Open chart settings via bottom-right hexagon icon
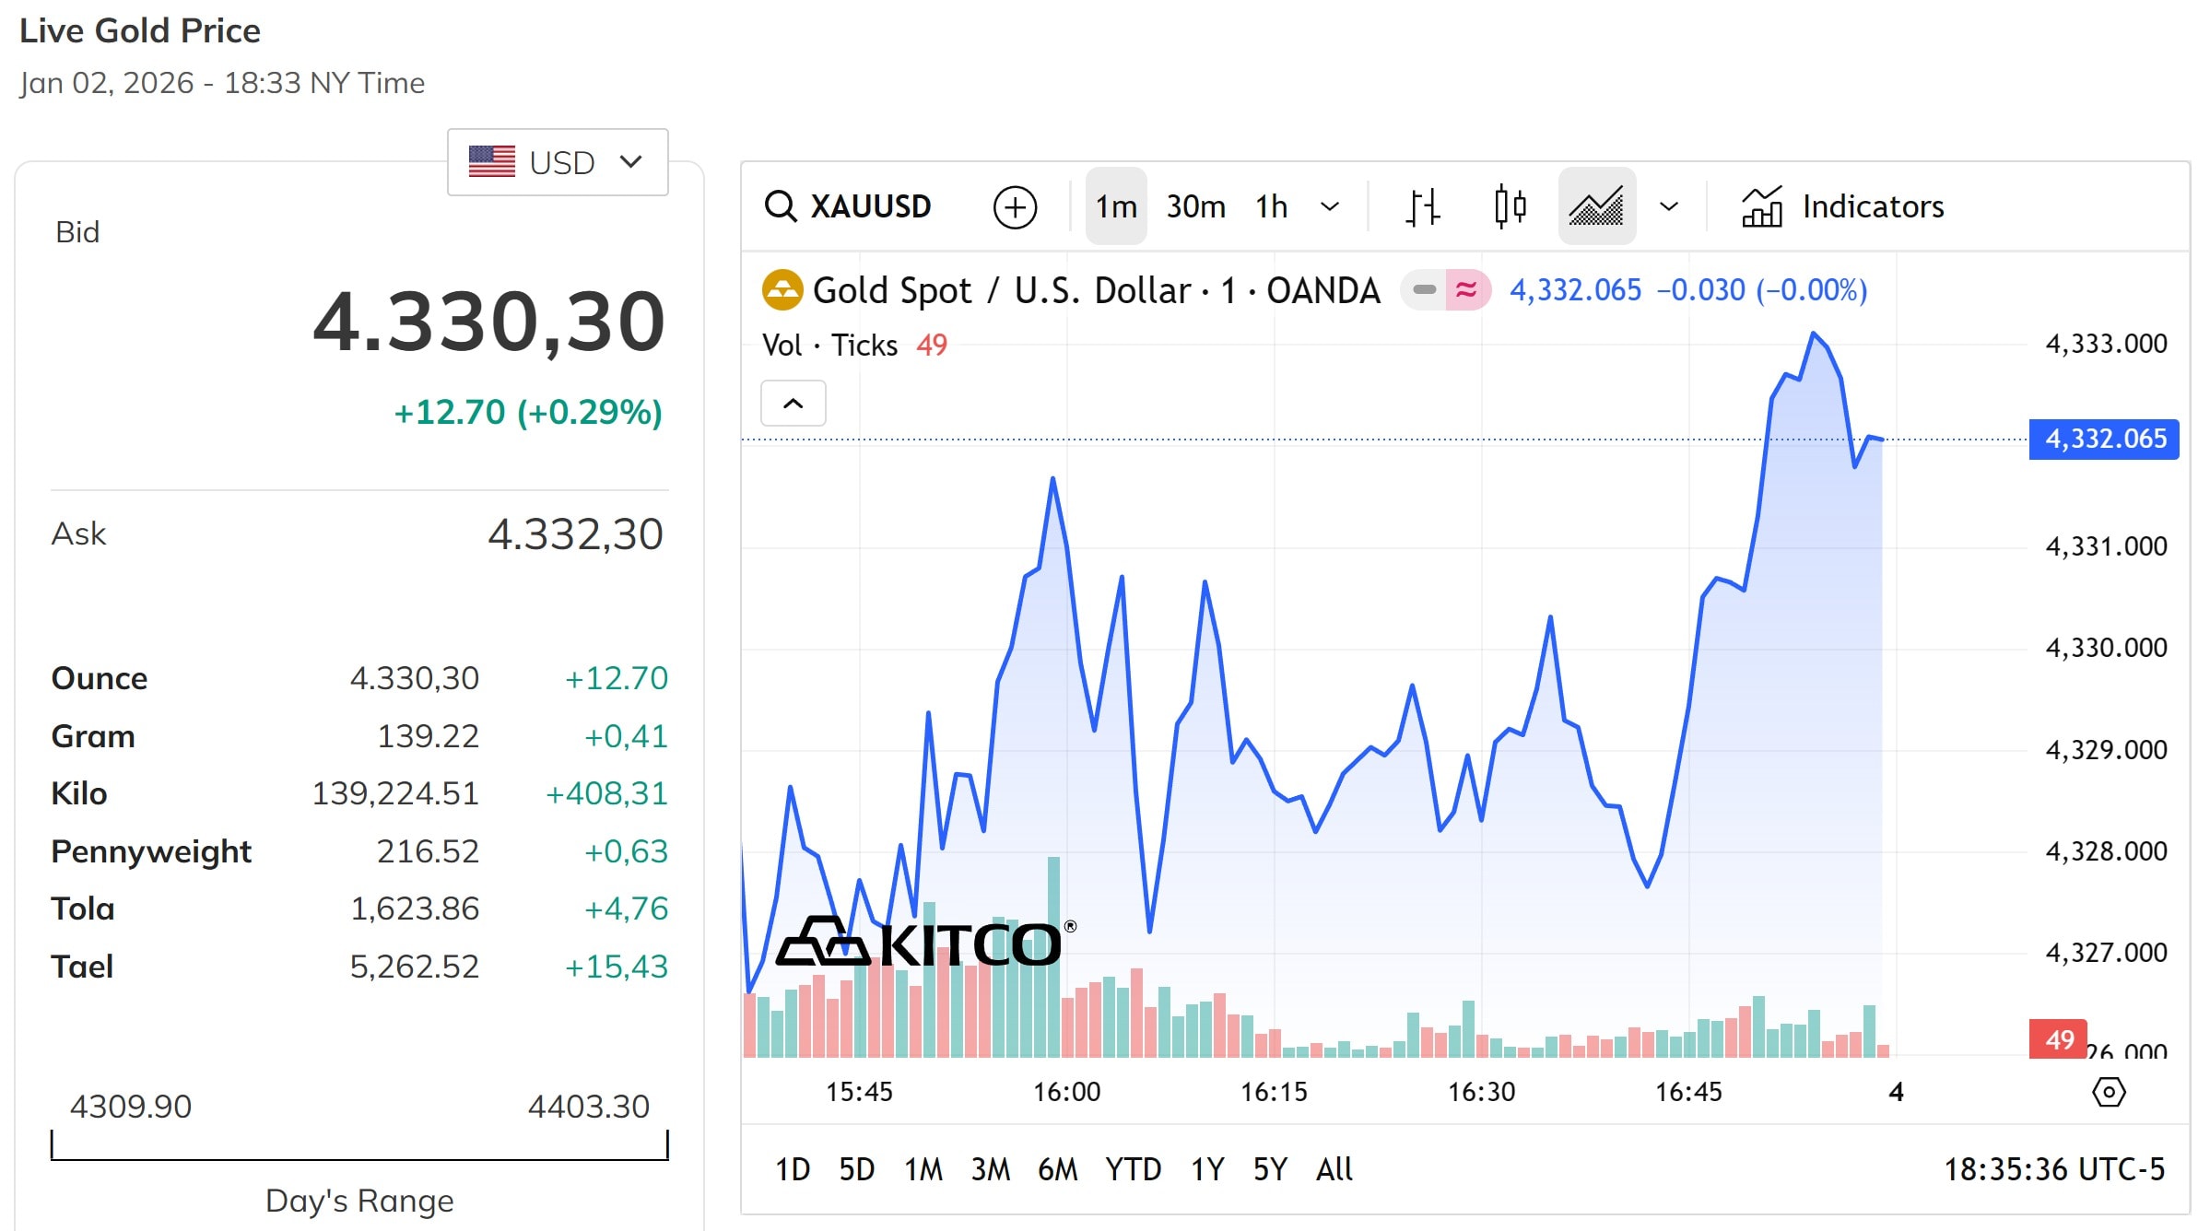The image size is (2210, 1231). (x=2109, y=1093)
